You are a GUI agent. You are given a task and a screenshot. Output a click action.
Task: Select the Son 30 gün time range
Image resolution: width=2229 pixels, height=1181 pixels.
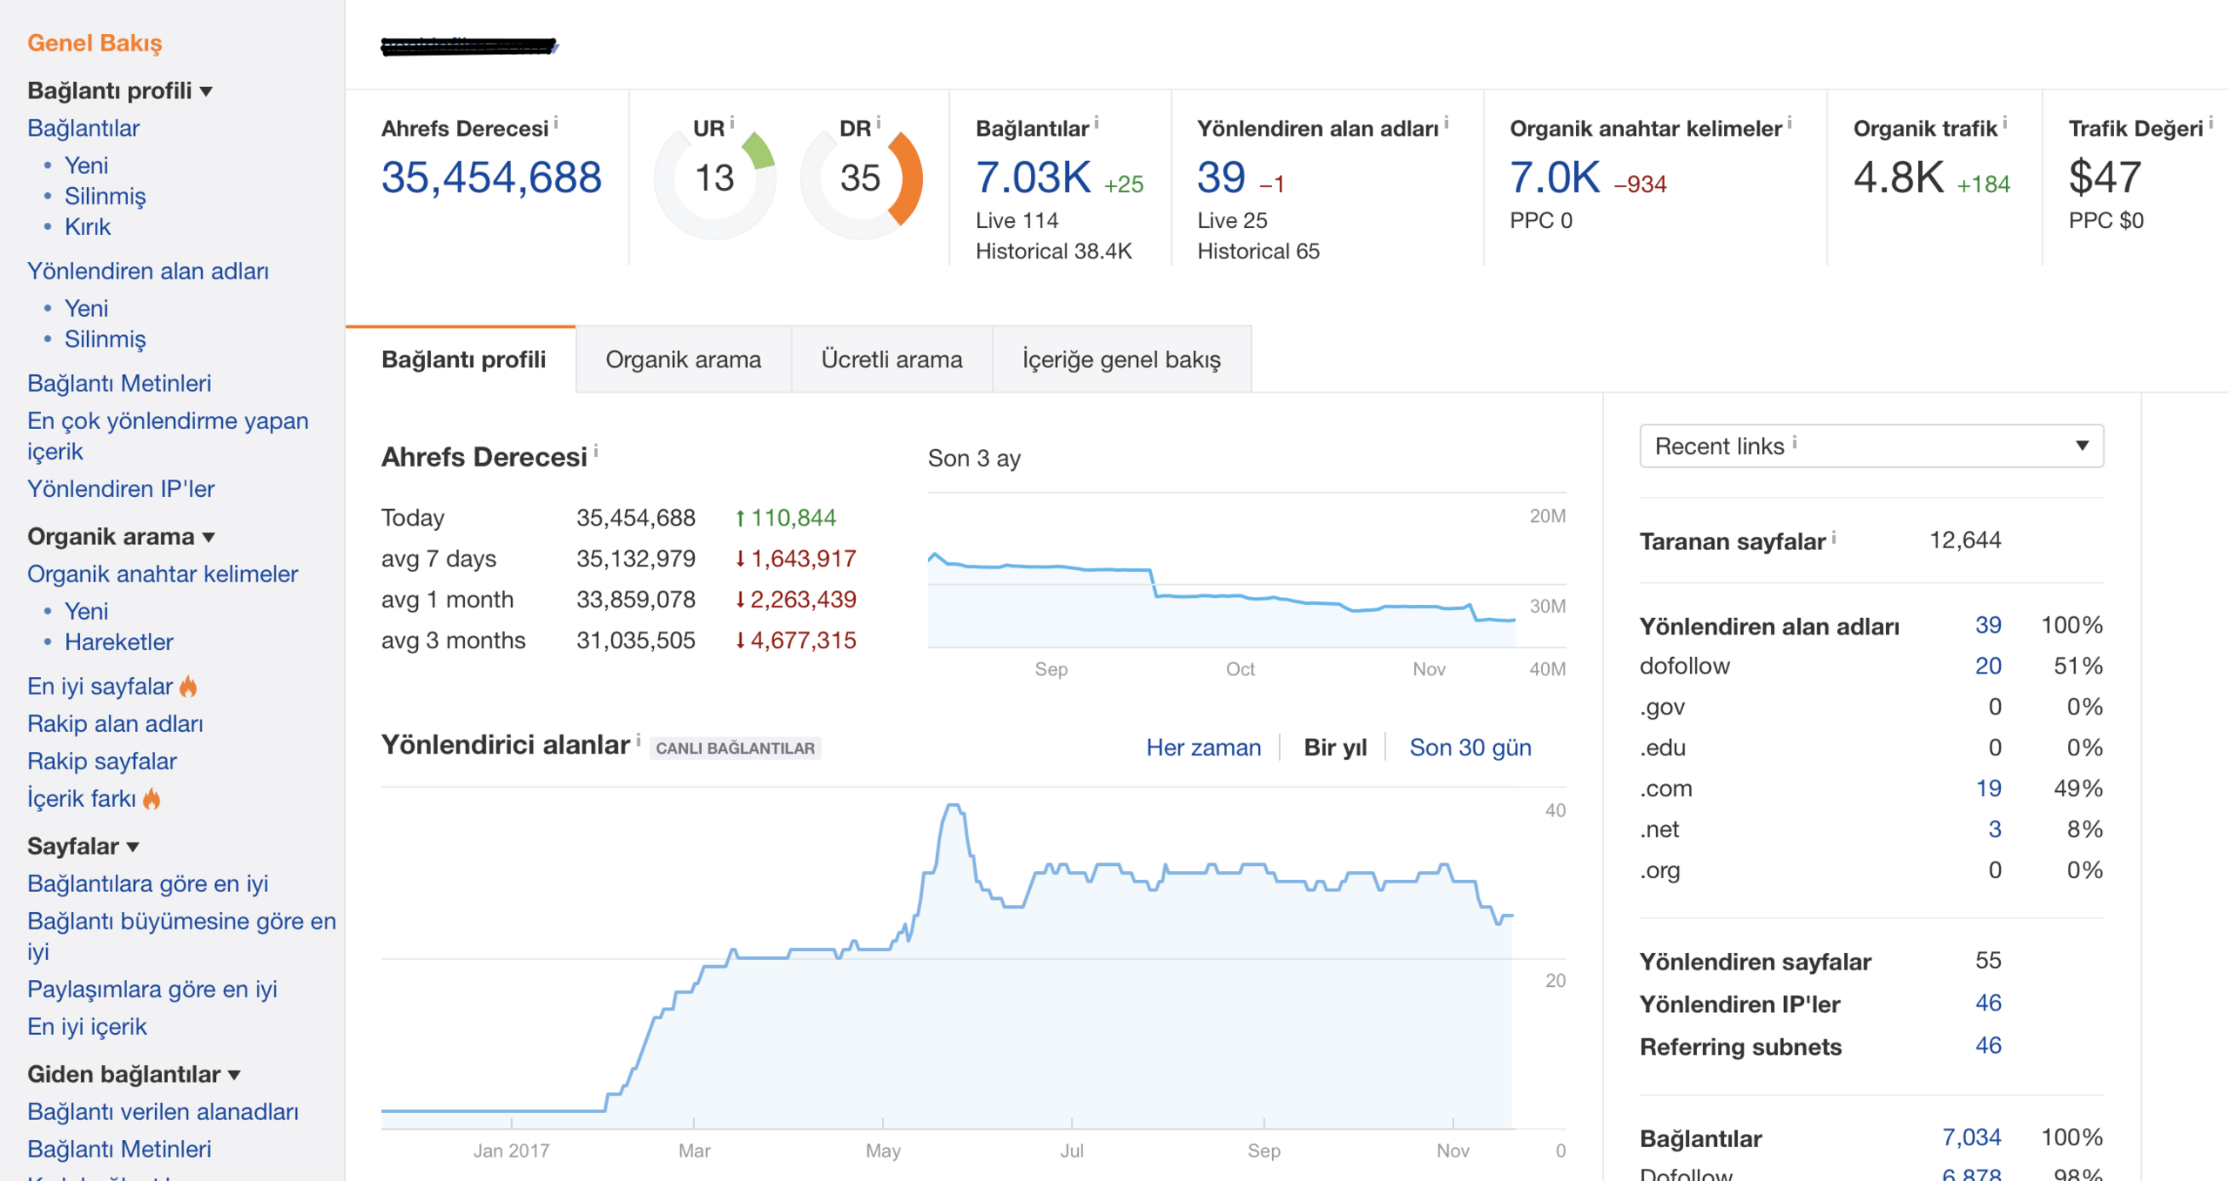1470,748
